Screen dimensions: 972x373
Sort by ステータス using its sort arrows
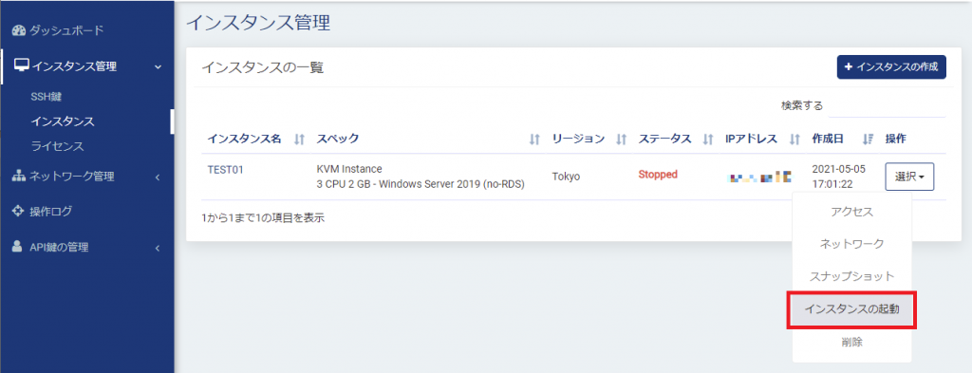(708, 140)
